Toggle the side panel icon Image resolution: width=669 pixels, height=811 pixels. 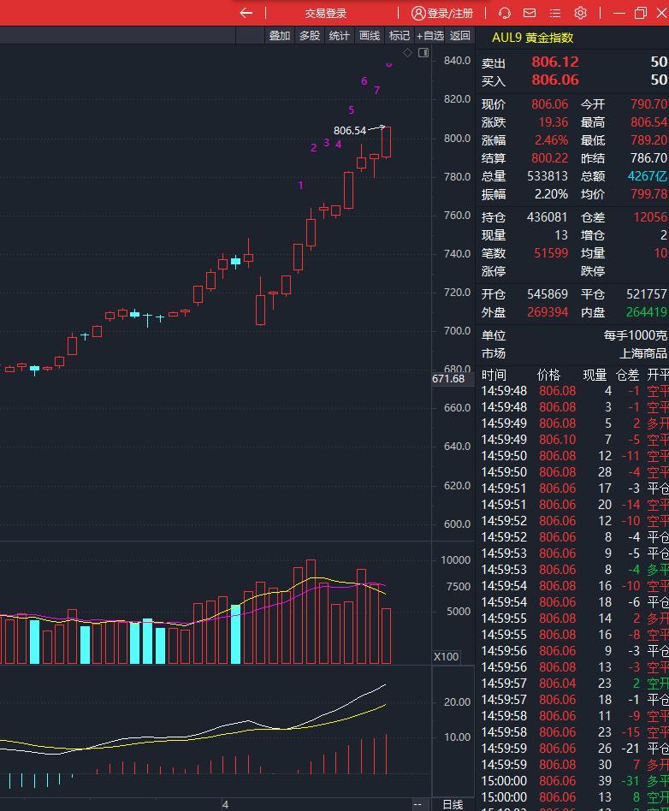[423, 53]
